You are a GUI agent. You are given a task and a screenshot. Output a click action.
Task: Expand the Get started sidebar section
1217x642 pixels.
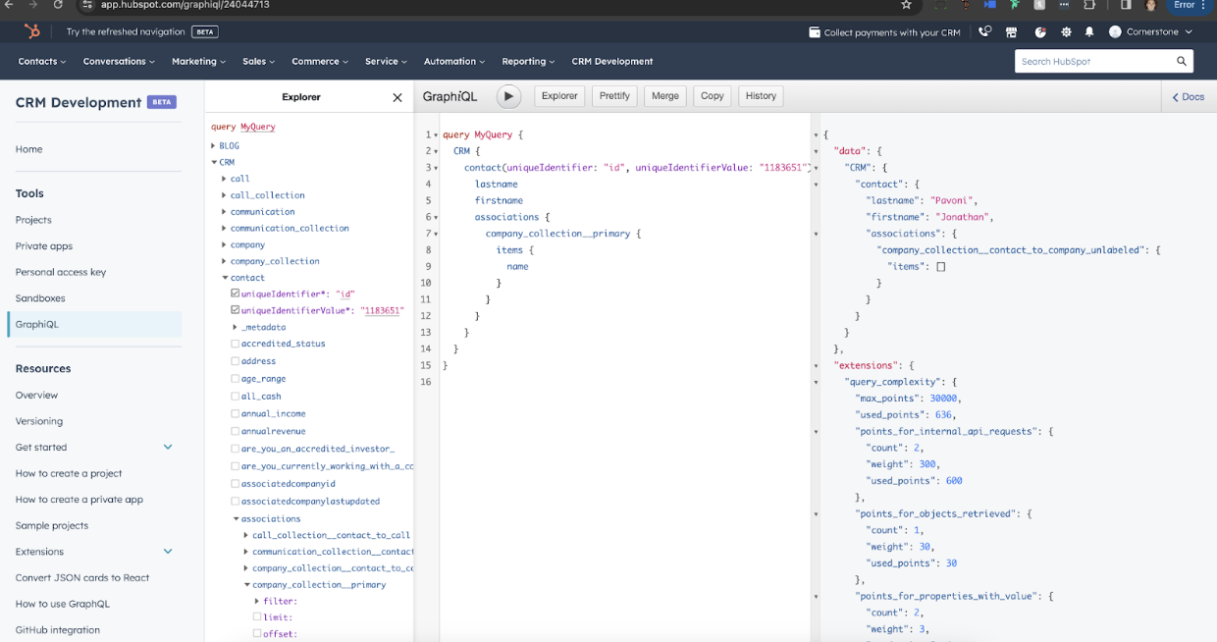pyautogui.click(x=168, y=447)
